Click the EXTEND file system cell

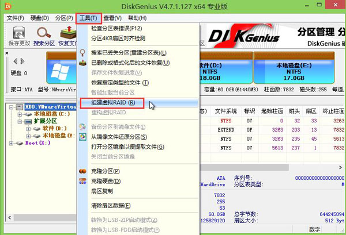pyautogui.click(x=225, y=130)
